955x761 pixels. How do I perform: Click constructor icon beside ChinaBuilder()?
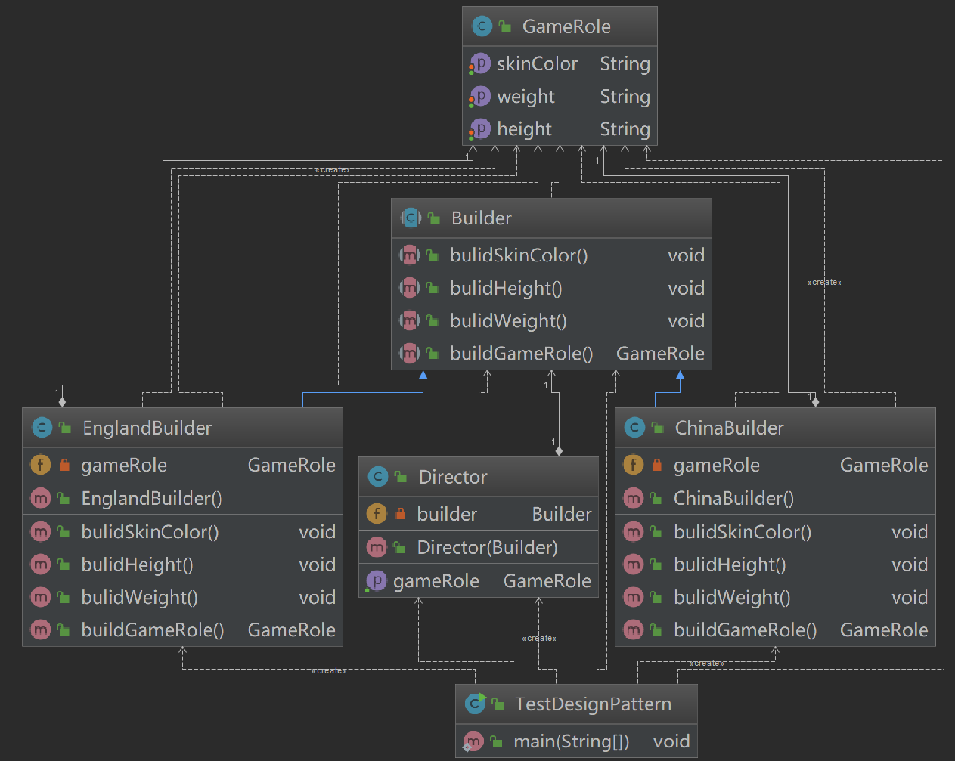[x=633, y=498]
